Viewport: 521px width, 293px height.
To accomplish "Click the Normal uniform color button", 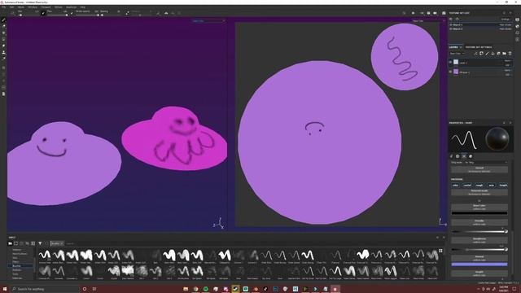I will pyautogui.click(x=479, y=258).
